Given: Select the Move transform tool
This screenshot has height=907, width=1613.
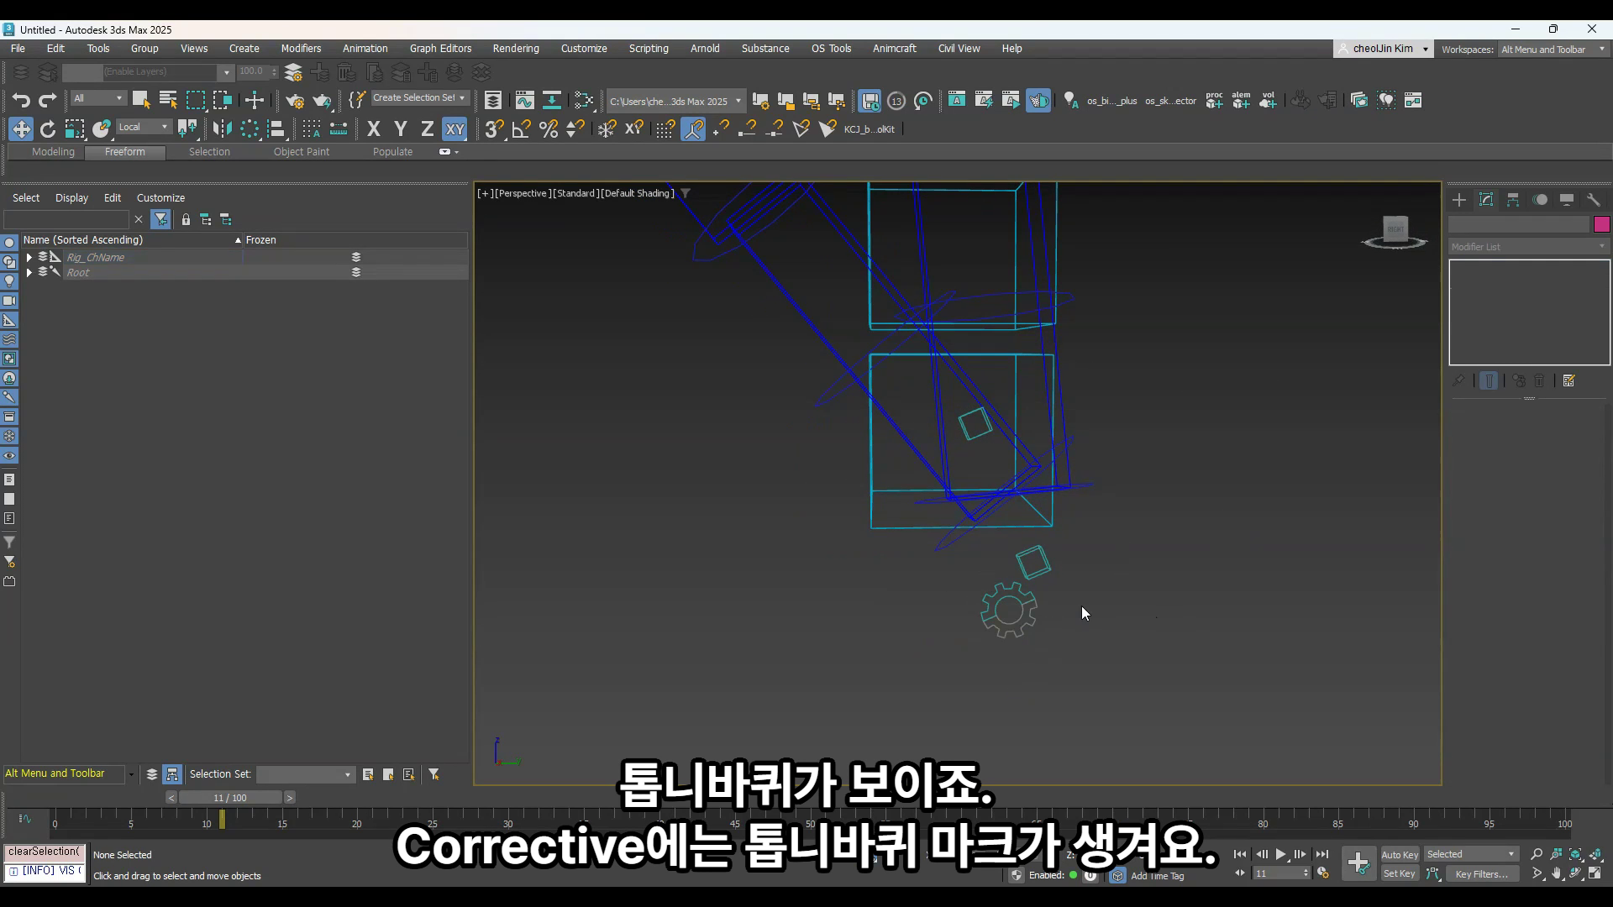Looking at the screenshot, I should 21,128.
